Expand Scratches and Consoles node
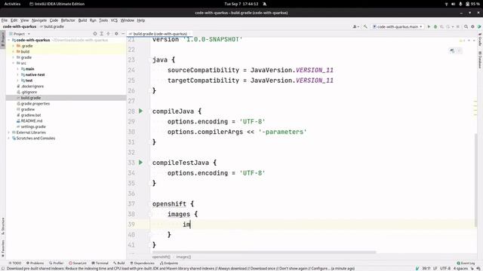Image resolution: width=483 pixels, height=271 pixels. click(x=9, y=139)
